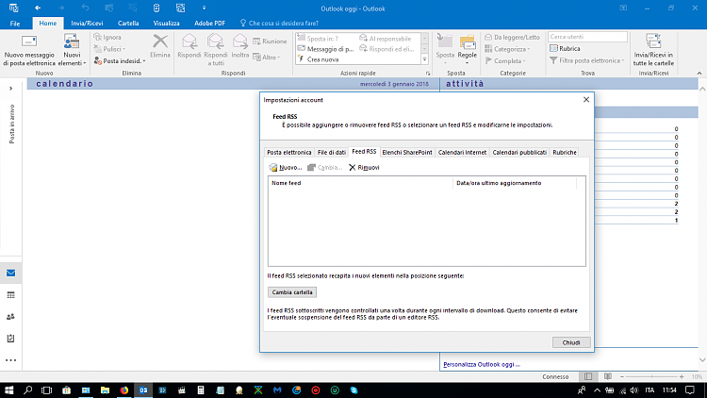Open Nuovi elementi dropdown
The width and height of the screenshot is (707, 398).
72,51
